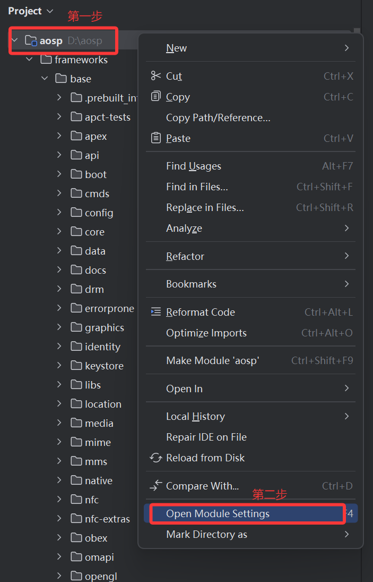Expand the cmds folder
This screenshot has height=582, width=373.
pyautogui.click(x=59, y=193)
